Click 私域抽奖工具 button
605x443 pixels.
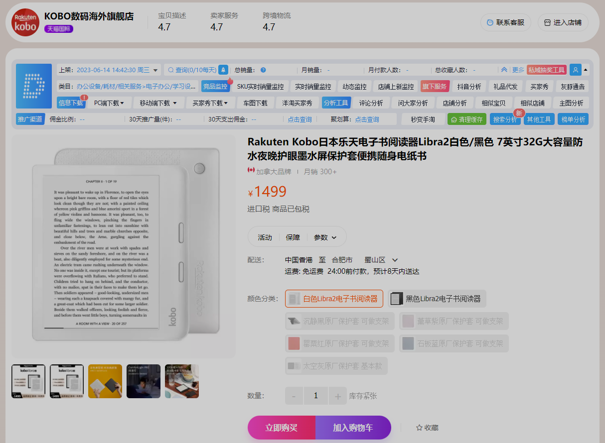coord(547,70)
